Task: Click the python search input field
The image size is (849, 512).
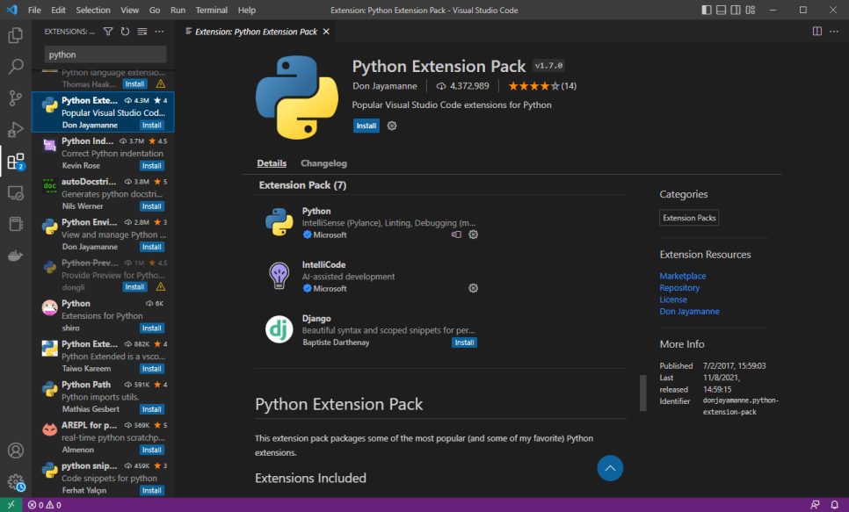Action: tap(105, 54)
